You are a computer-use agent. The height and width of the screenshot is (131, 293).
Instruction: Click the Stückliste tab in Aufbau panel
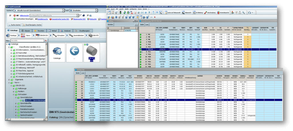[110, 25]
